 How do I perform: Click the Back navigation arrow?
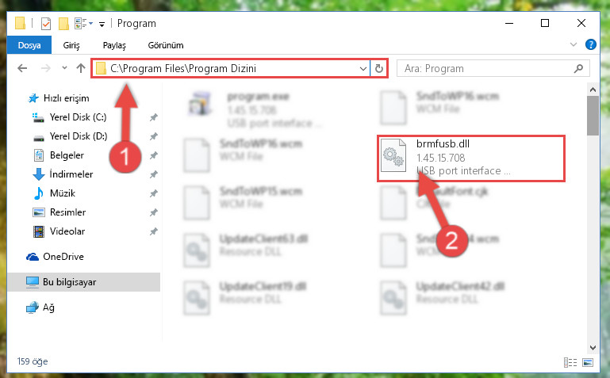click(22, 68)
